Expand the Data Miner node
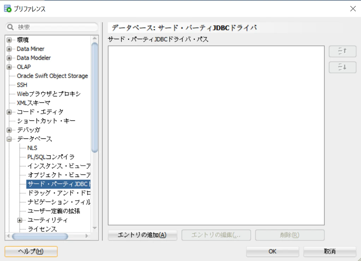 point(9,49)
